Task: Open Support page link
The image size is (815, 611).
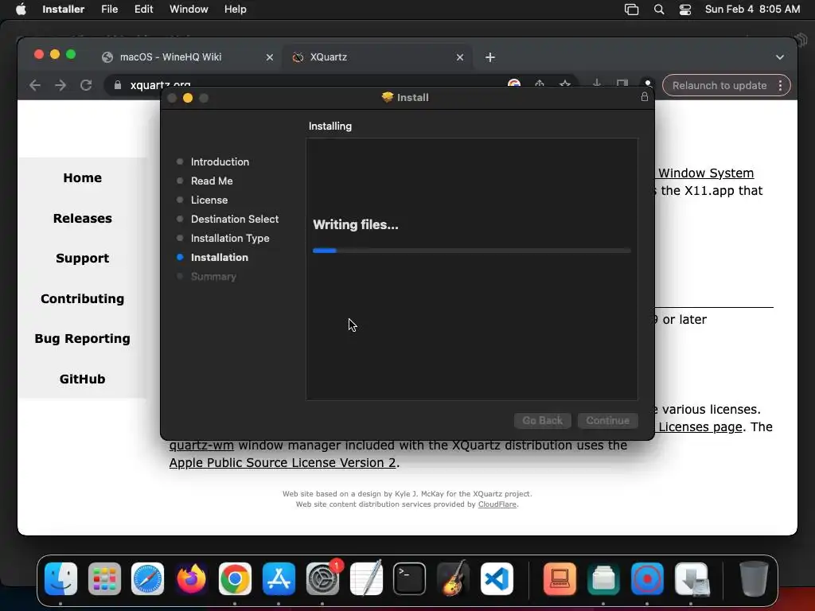Action: coord(82,259)
